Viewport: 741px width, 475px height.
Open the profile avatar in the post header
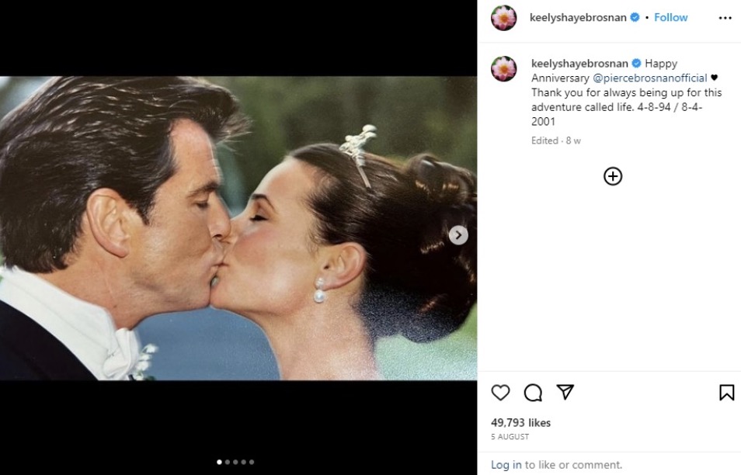pyautogui.click(x=504, y=18)
